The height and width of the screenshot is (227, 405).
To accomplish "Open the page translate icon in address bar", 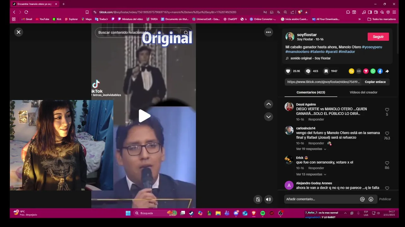I will pyautogui.click(x=278, y=12).
